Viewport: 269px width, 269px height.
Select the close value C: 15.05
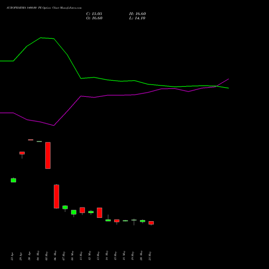click(94, 14)
